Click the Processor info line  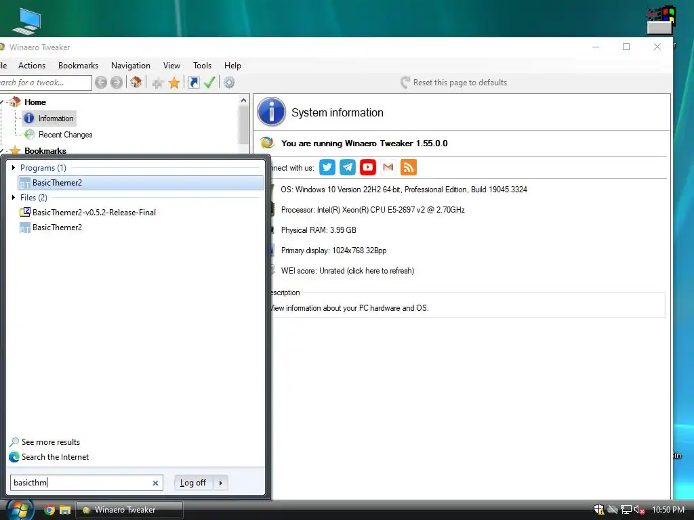[x=373, y=210]
